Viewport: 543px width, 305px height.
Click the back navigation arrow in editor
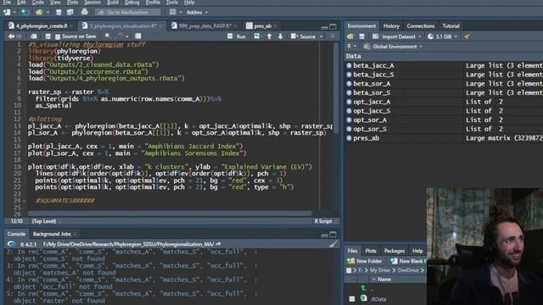(11, 36)
